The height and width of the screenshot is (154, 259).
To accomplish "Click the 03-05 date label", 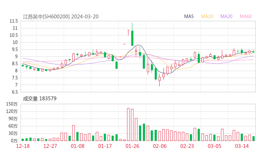I will [215, 146].
